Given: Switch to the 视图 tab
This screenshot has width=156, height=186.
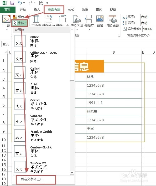Looking at the screenshot, I should [113, 10].
